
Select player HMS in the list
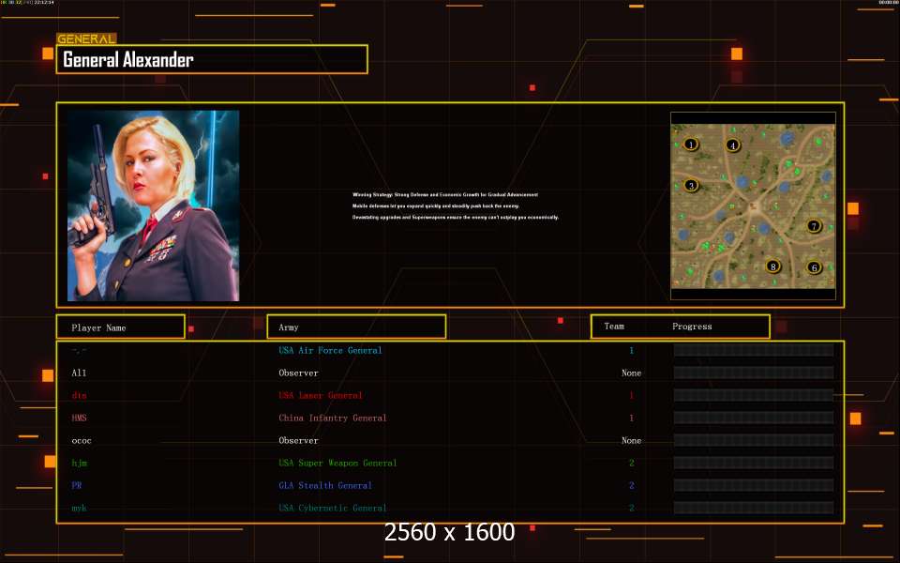79,418
